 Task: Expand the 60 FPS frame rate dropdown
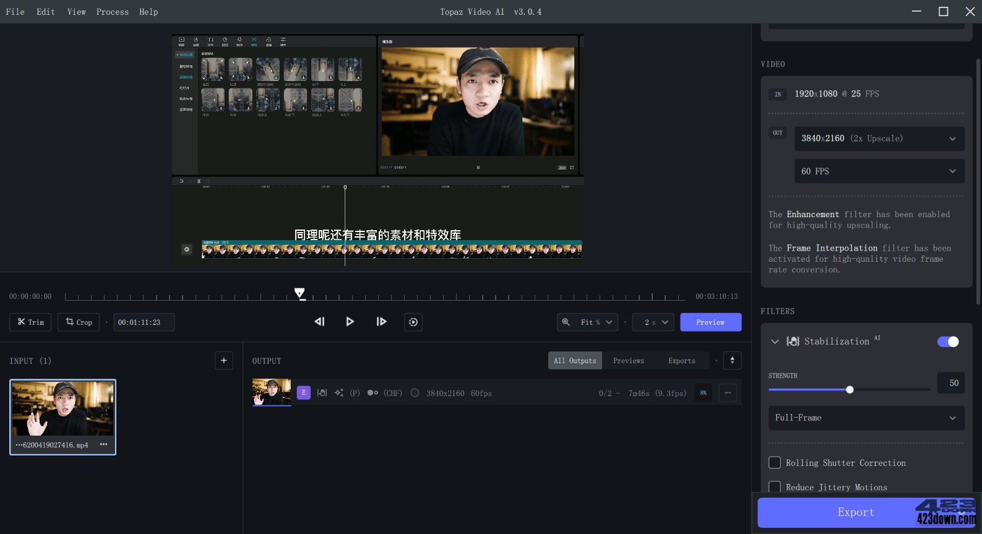coord(879,171)
